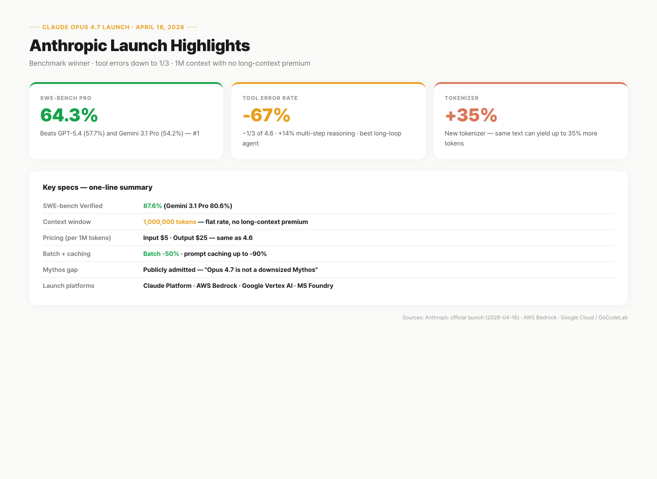
Task: Click the Key specs one-line summary heading
Action: [98, 187]
